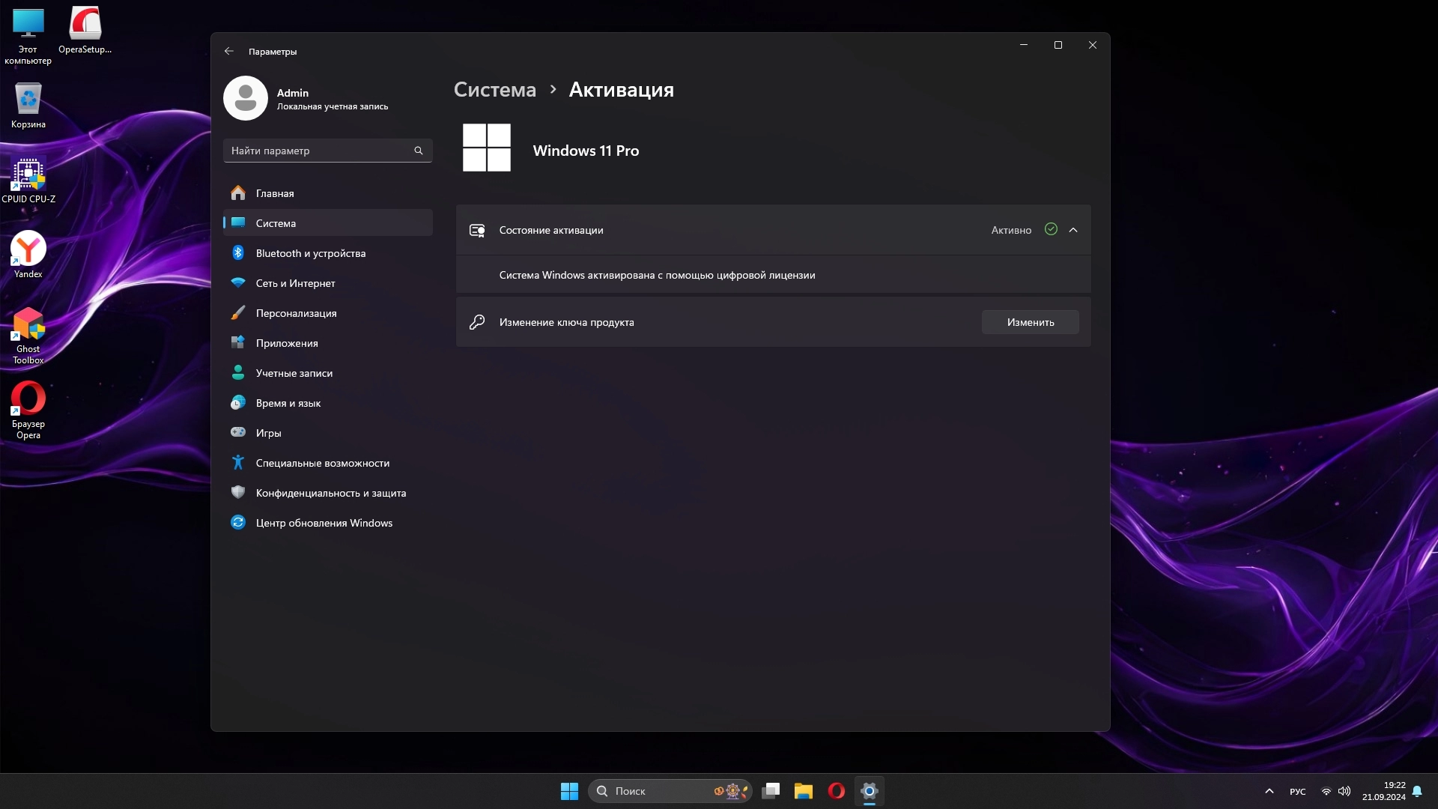
Task: Open the Центр обновления Windows icon
Action: tap(238, 523)
